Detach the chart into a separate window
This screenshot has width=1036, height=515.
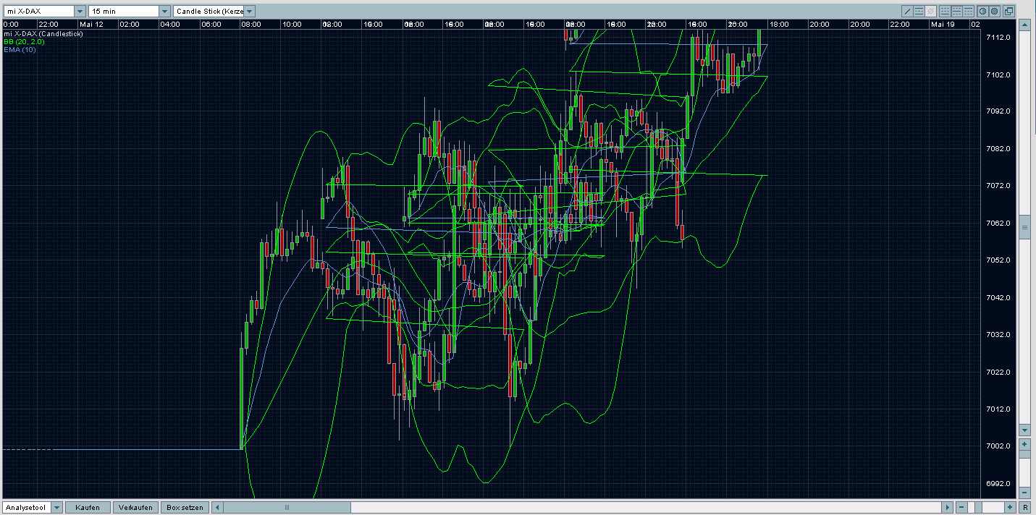tap(1008, 11)
